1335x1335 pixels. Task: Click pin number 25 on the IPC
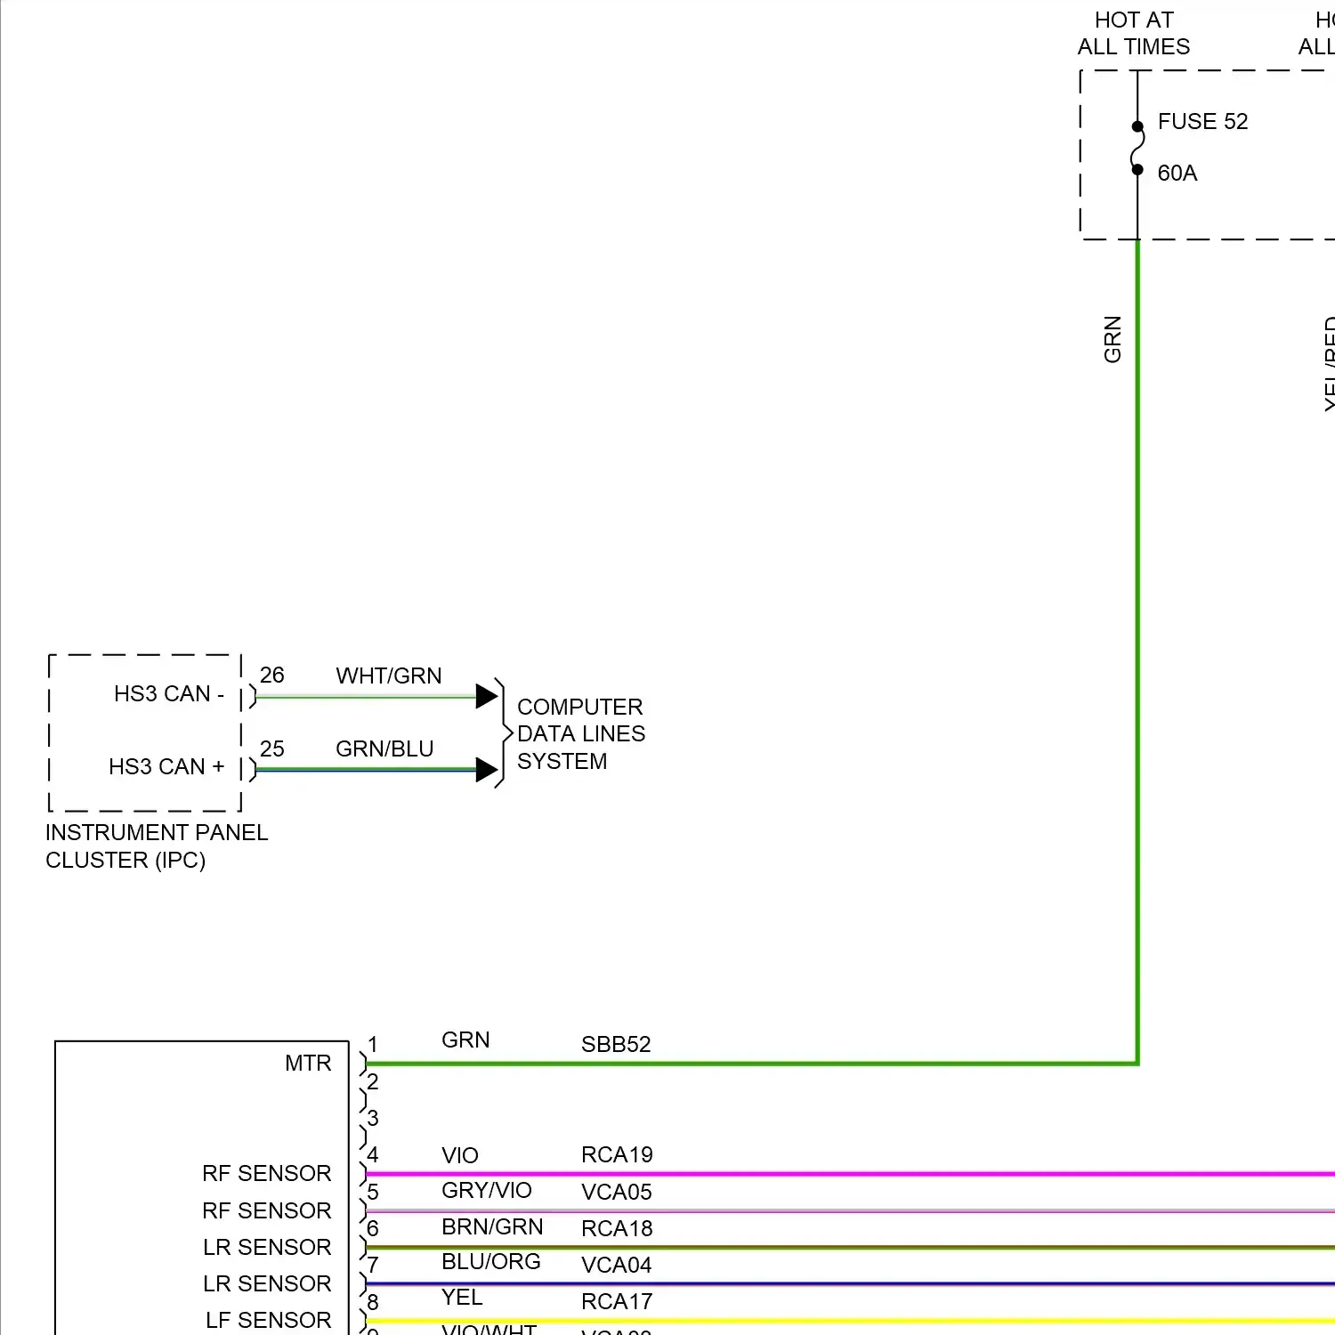[272, 748]
